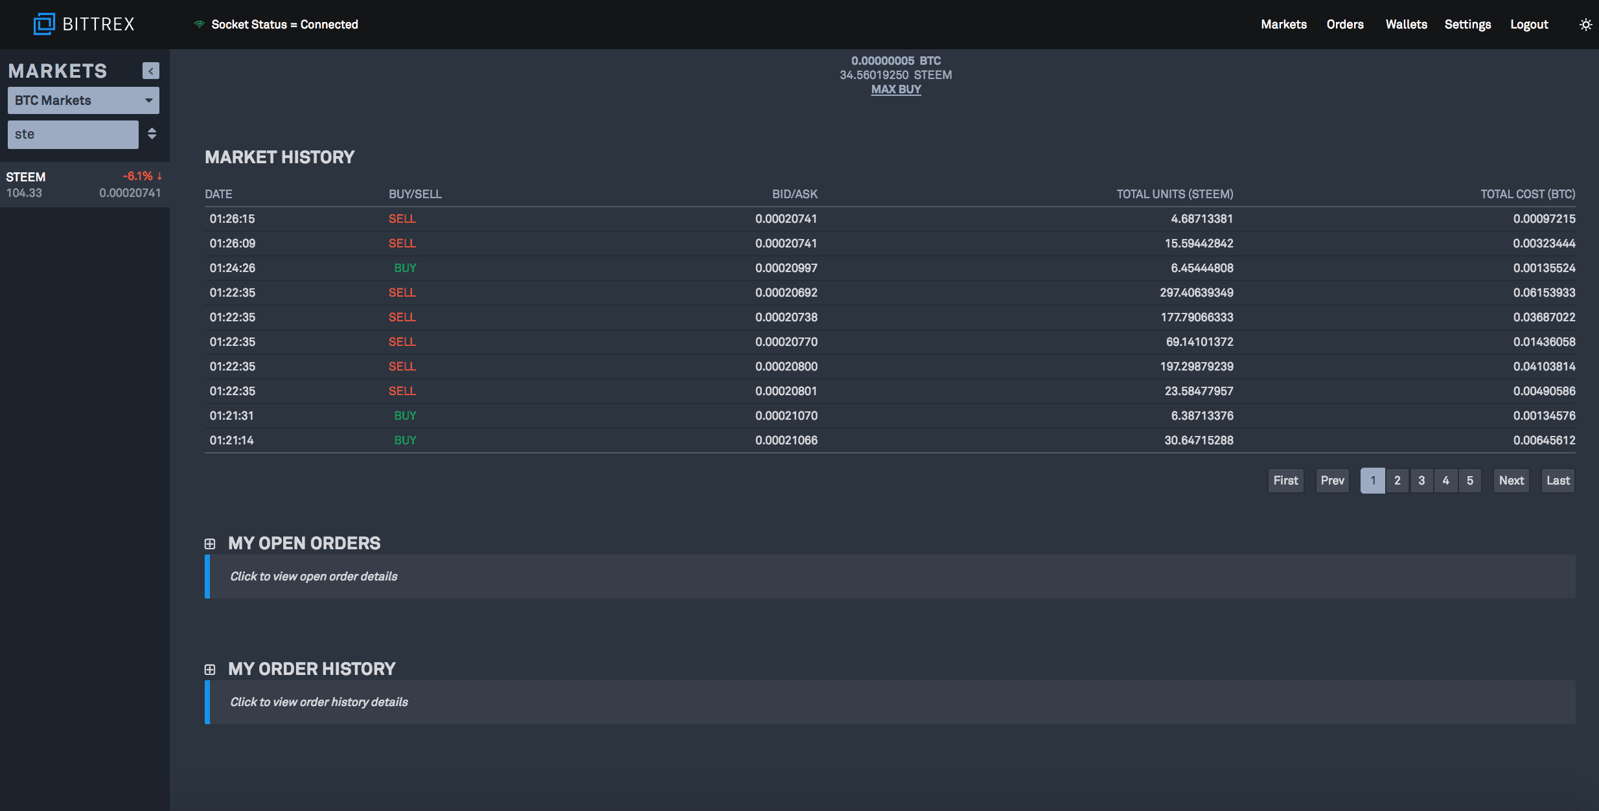Click the Next page button

[1511, 480]
